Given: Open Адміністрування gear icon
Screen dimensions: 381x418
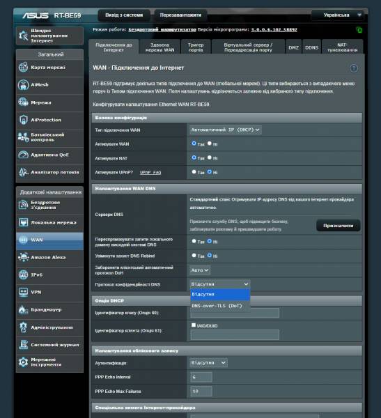Looking at the screenshot, I should click(23, 327).
